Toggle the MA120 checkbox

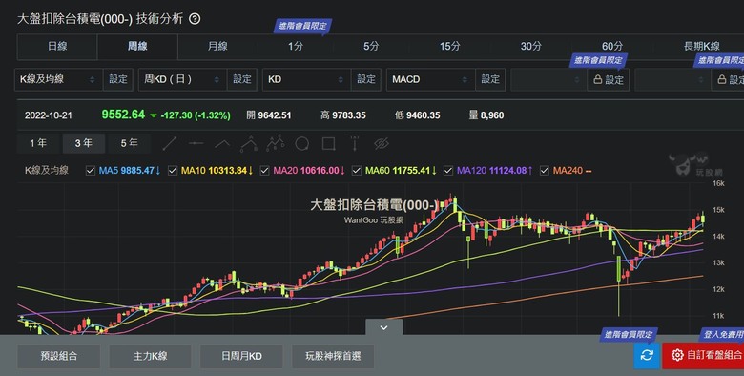tap(448, 171)
